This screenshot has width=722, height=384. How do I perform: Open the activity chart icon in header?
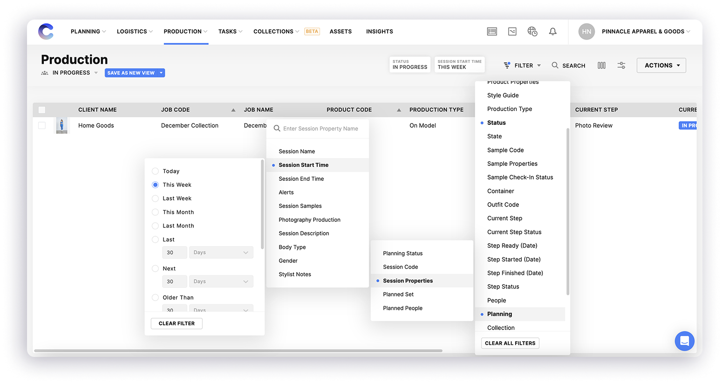tap(512, 32)
